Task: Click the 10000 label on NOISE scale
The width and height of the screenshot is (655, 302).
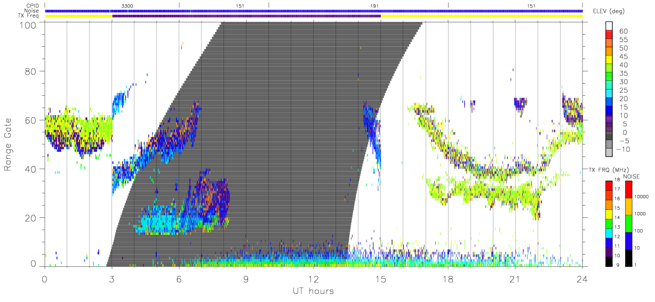Action: 642,197
